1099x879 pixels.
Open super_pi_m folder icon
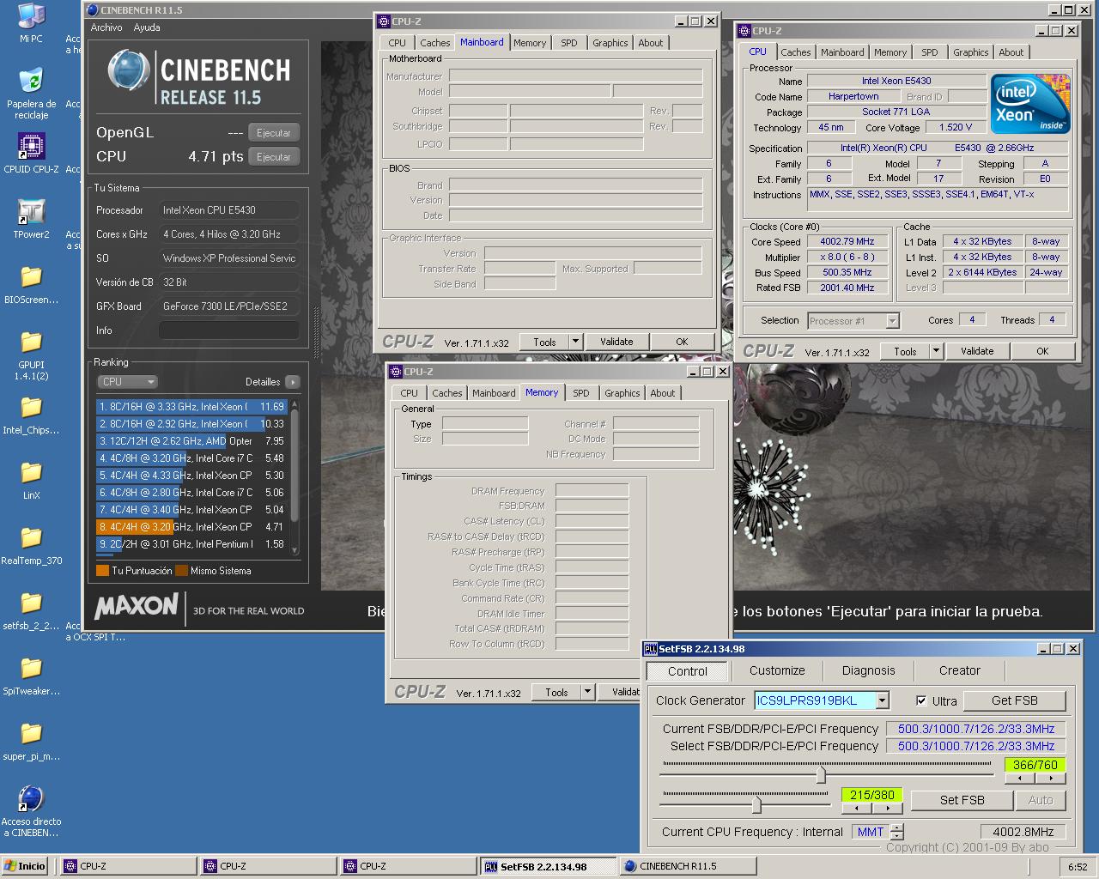point(31,740)
